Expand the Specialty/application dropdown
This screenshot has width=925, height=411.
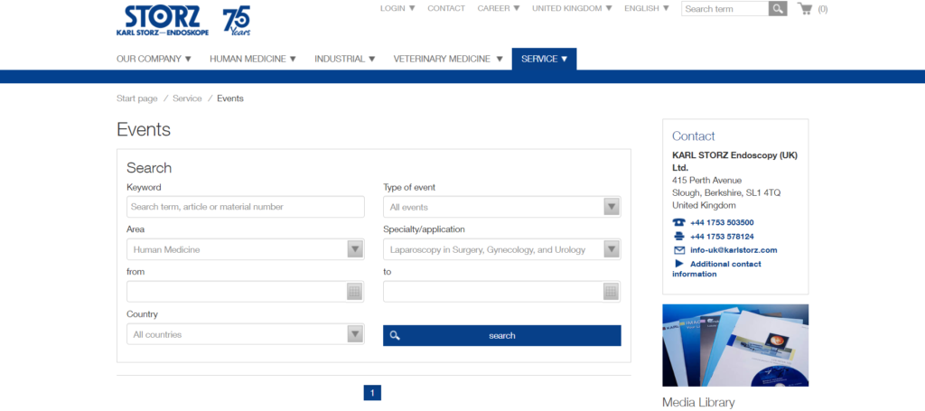[x=612, y=249]
